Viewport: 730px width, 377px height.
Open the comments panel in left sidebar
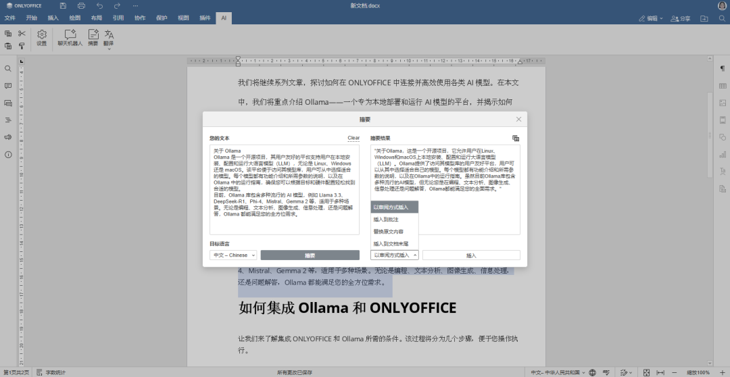(8, 86)
